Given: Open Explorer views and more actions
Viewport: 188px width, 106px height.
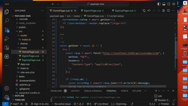Looking at the screenshot, I should coord(42,11).
